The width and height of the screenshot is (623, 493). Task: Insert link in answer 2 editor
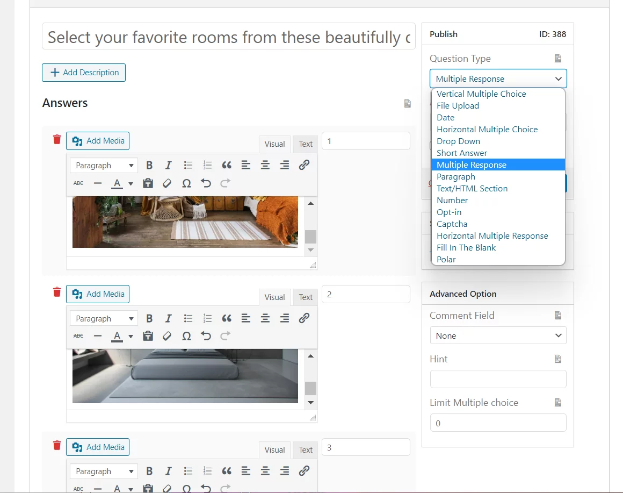click(304, 318)
